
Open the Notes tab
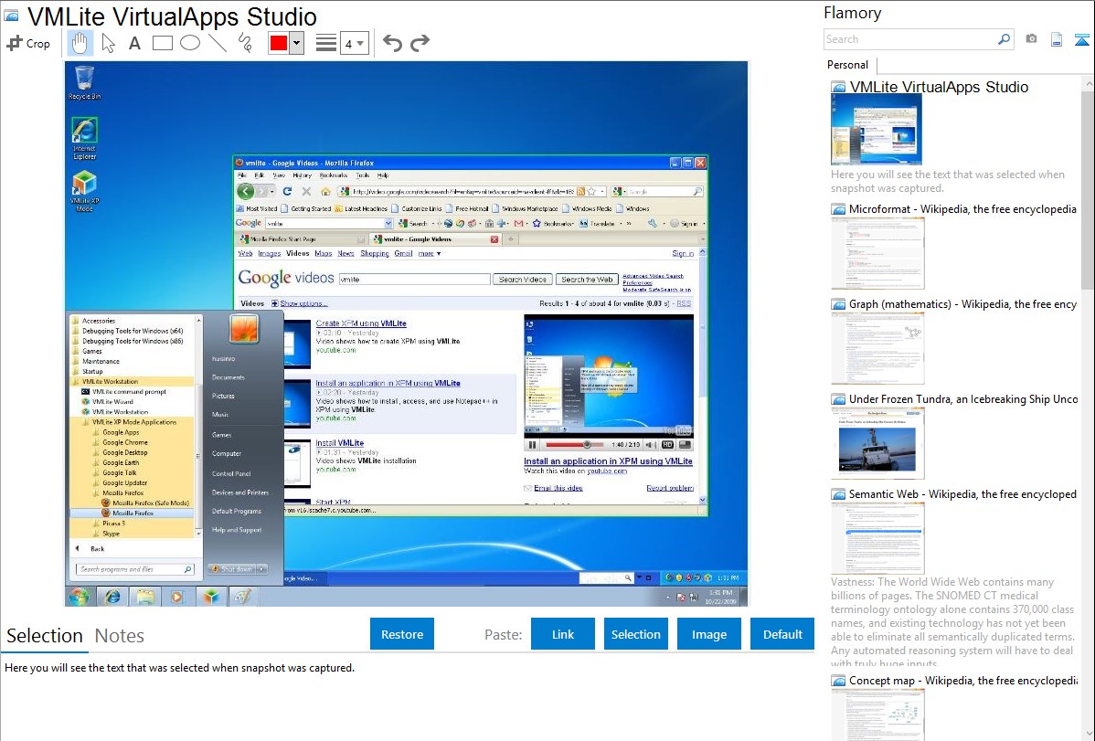[x=120, y=636]
